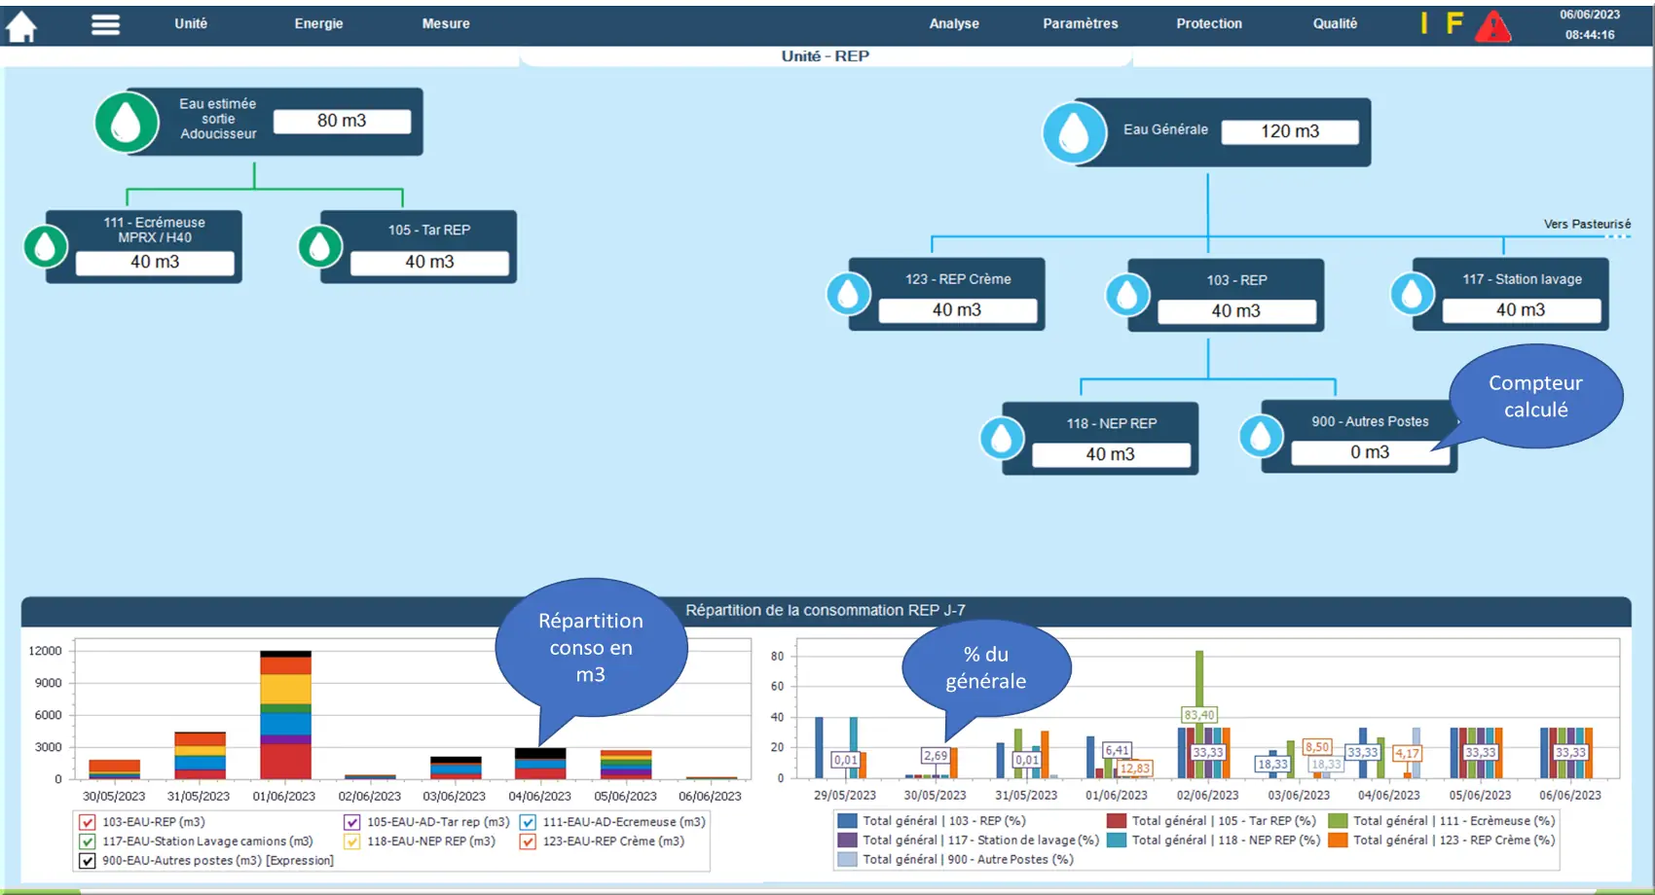Click the Total général 123 - REP Crème (%) legend swatch
Image resolution: width=1655 pixels, height=895 pixels.
click(1338, 841)
